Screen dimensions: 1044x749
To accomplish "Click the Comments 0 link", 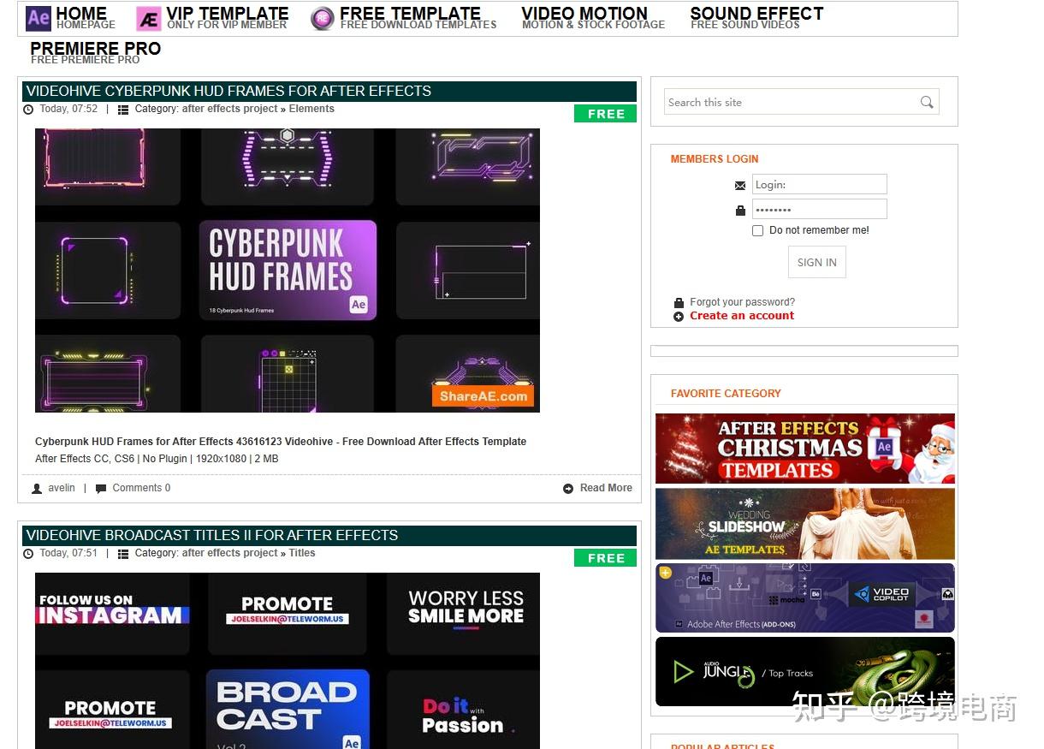I will click(x=141, y=488).
